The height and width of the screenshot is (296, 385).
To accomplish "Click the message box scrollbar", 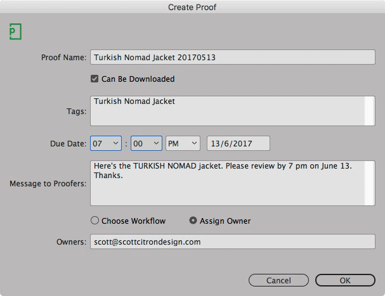I will pos(370,183).
